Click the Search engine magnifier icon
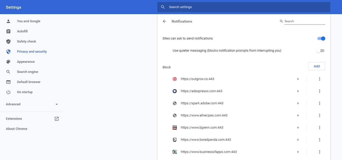The image size is (342, 160). [8, 72]
